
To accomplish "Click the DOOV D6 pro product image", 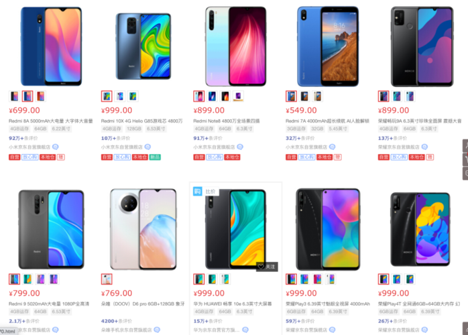I will [143, 229].
